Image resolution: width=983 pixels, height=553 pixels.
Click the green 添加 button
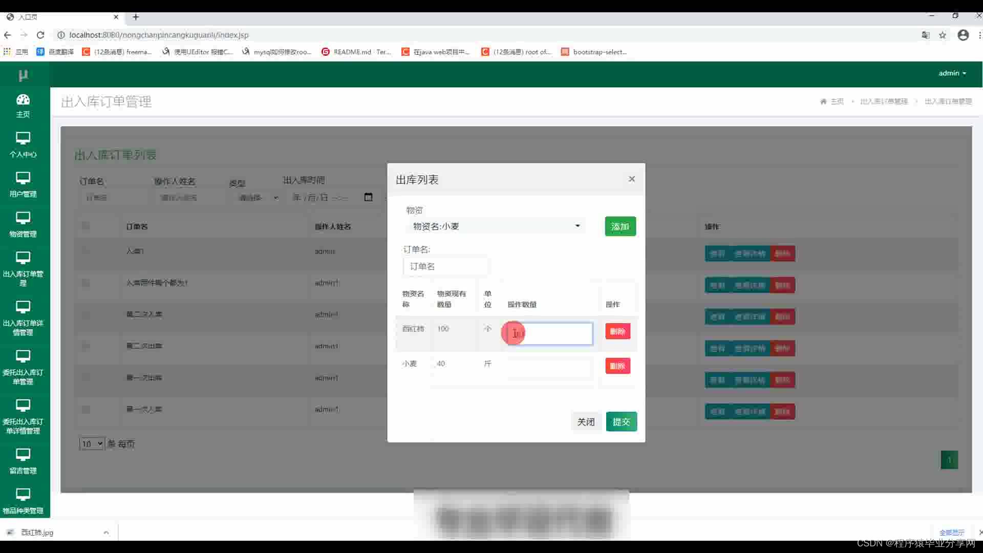click(x=620, y=226)
